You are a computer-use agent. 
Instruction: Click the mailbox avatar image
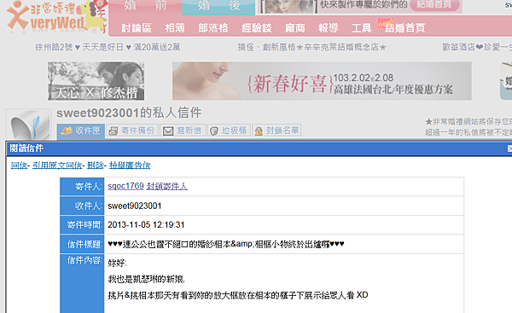coord(29,125)
